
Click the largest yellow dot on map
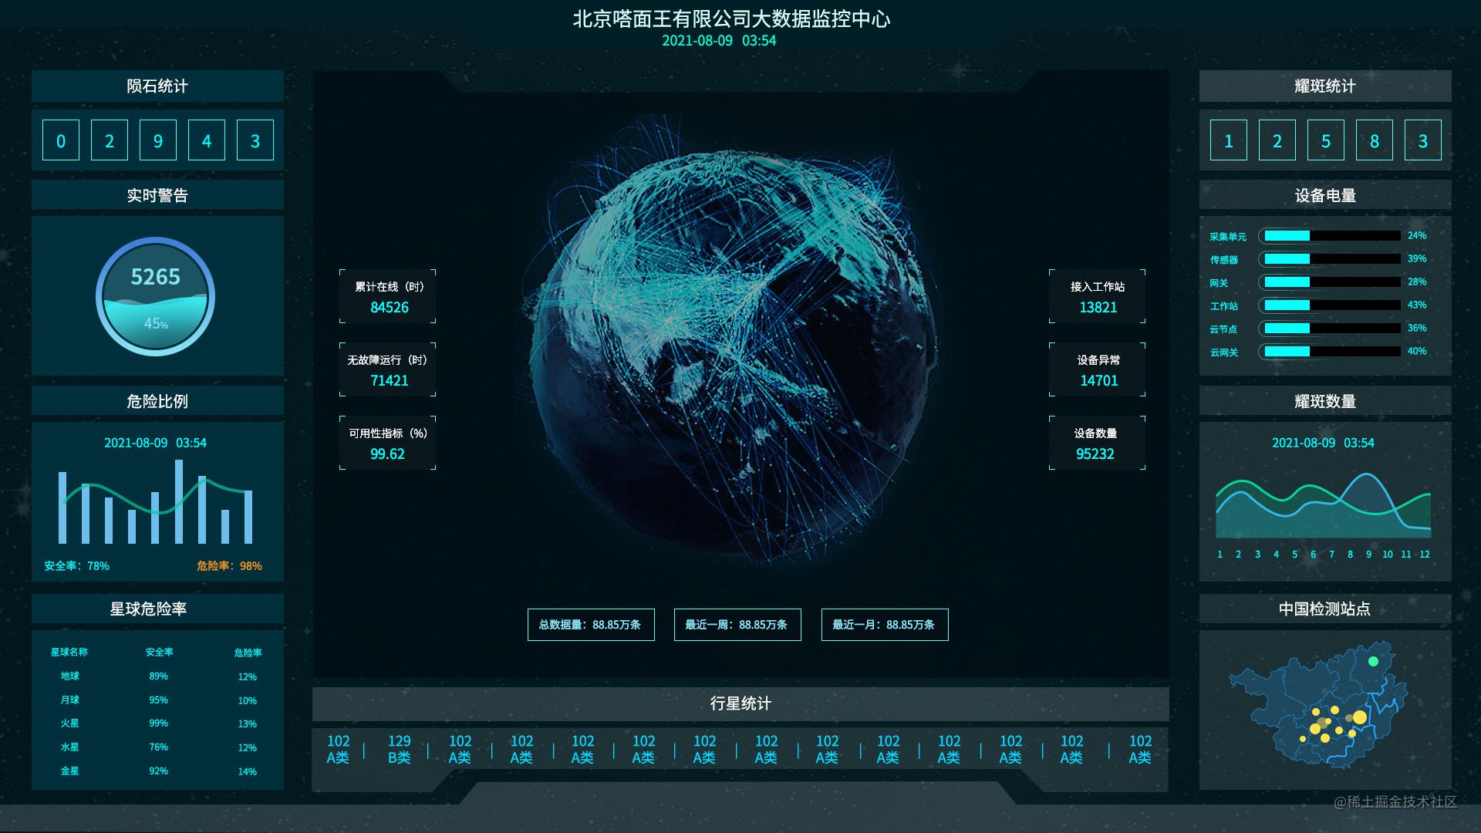1359,717
